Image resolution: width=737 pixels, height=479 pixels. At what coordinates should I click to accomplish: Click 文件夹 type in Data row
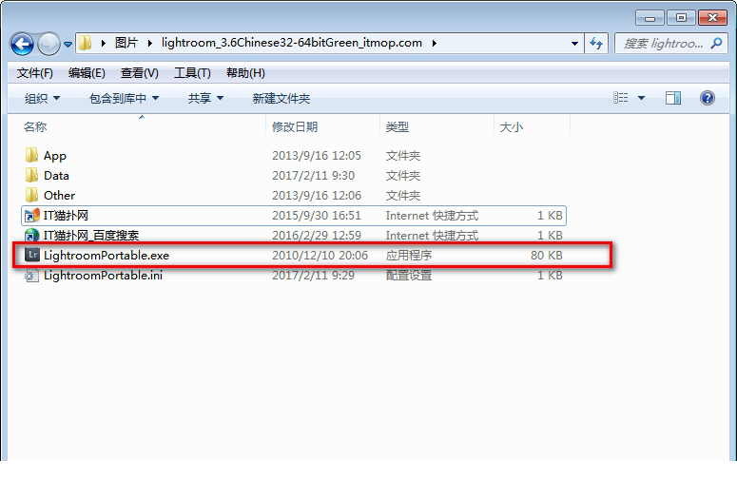click(403, 175)
